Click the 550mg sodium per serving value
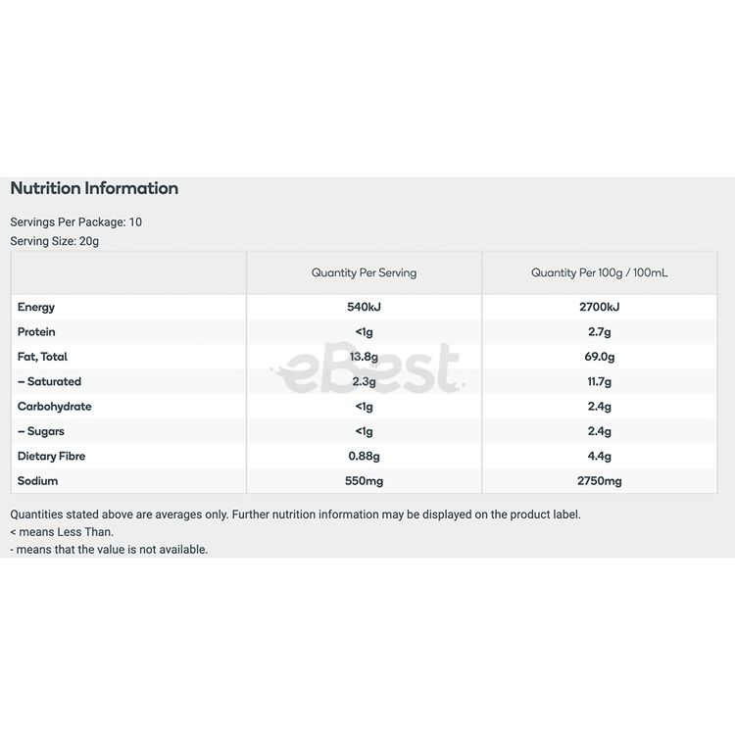The width and height of the screenshot is (735, 735). point(364,481)
